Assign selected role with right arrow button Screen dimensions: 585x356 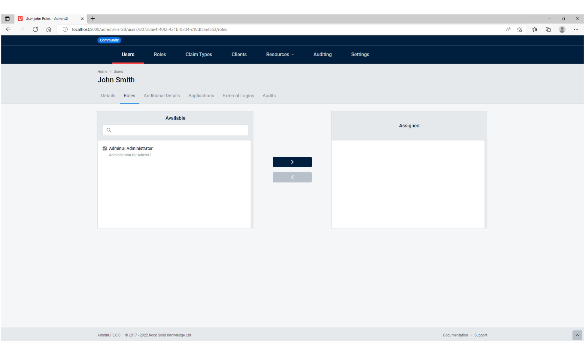292,162
